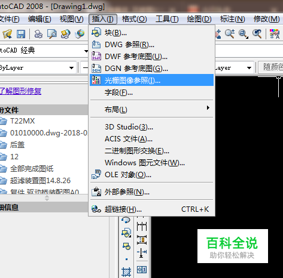This screenshot has height=278, width=283.
Task: Choose DWG 参照(R)... menu item
Action: click(151, 45)
